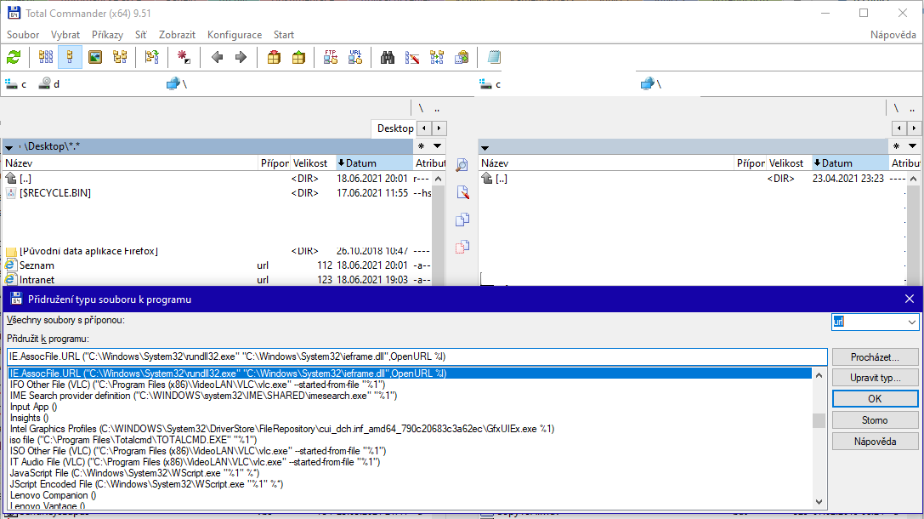Open the Příkazy menu

click(108, 35)
